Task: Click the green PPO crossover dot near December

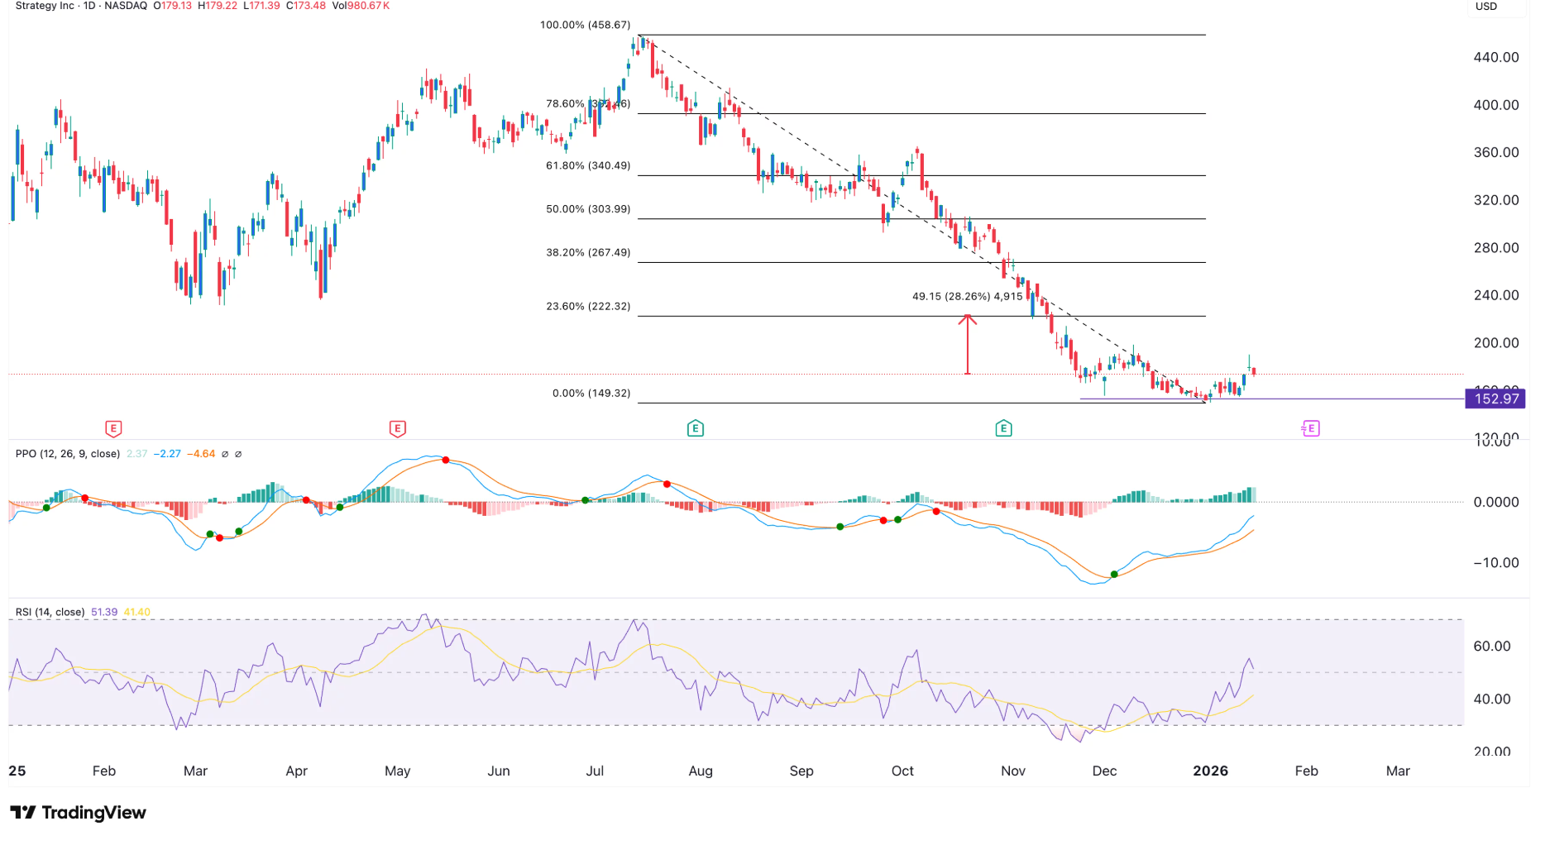Action: [x=1114, y=574]
